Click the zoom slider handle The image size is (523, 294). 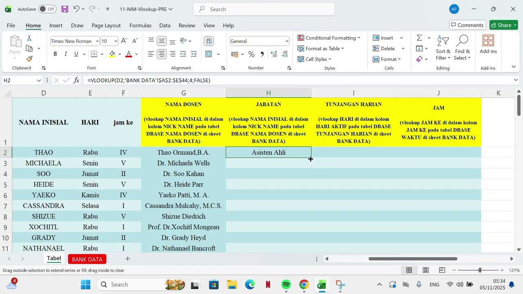tap(480, 270)
